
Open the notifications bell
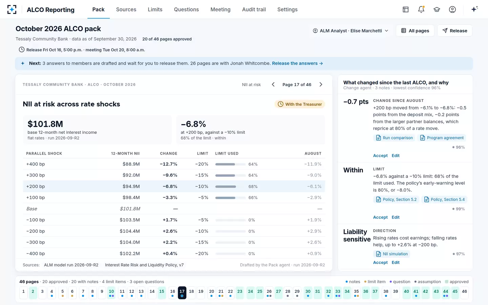click(421, 9)
